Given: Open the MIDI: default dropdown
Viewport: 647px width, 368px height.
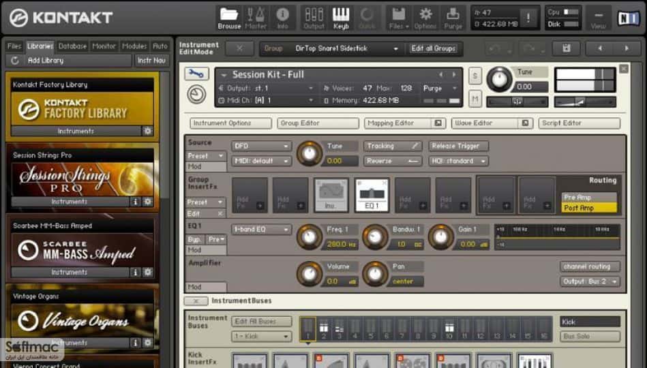Looking at the screenshot, I should [262, 161].
